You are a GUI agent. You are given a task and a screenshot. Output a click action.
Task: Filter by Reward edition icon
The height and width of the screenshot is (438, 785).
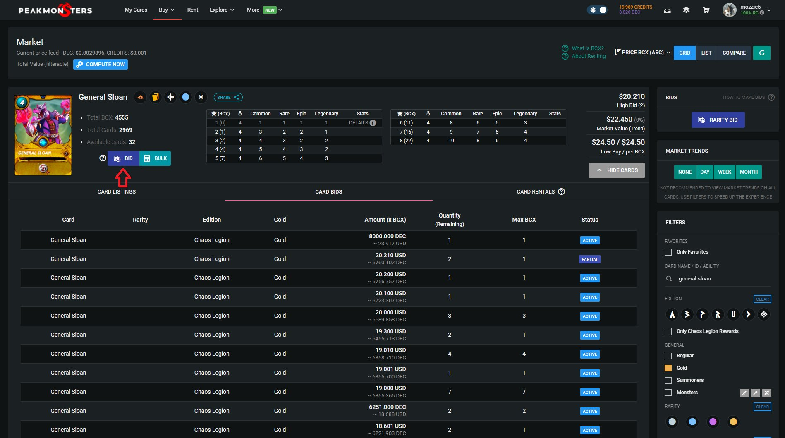pyautogui.click(x=718, y=314)
